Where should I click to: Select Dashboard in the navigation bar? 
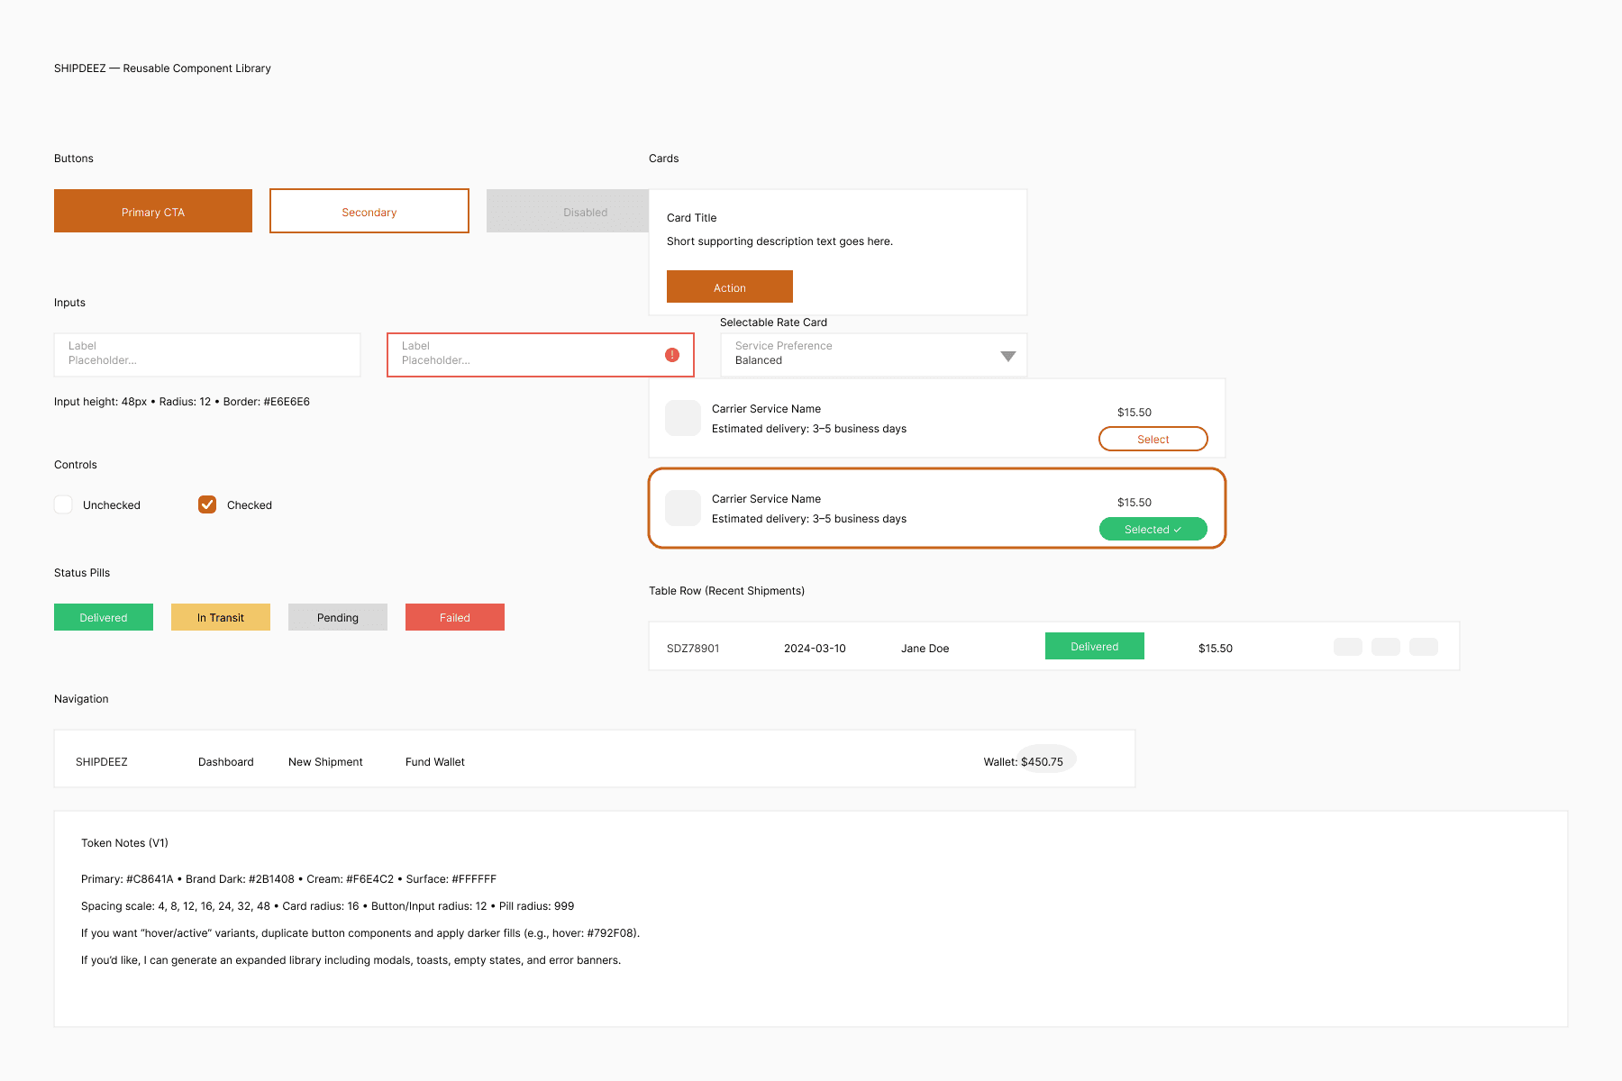(225, 761)
